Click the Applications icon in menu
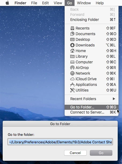Viewport: 122px width, 164px height. [72, 85]
